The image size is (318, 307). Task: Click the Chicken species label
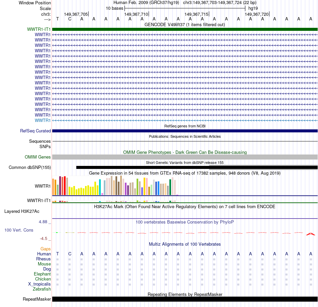tap(43, 279)
